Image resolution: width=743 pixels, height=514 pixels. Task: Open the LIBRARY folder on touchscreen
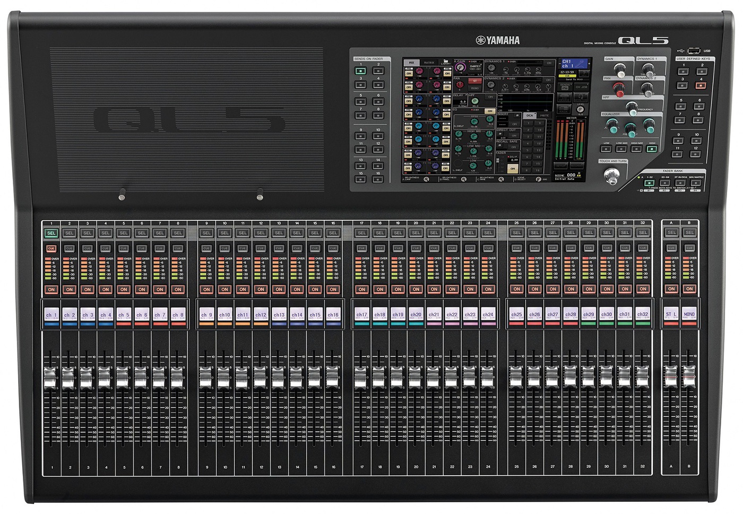[x=446, y=62]
